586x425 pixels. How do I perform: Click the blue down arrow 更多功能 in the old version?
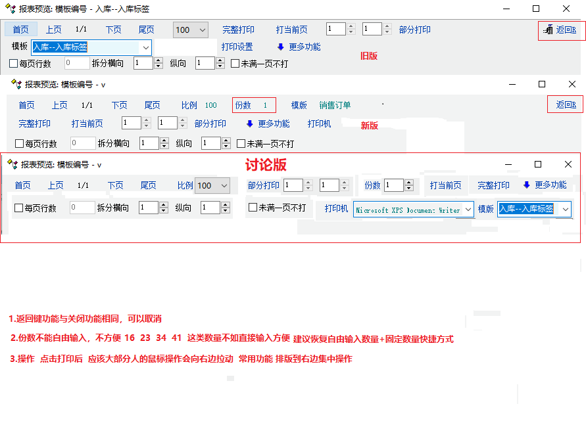pos(281,47)
